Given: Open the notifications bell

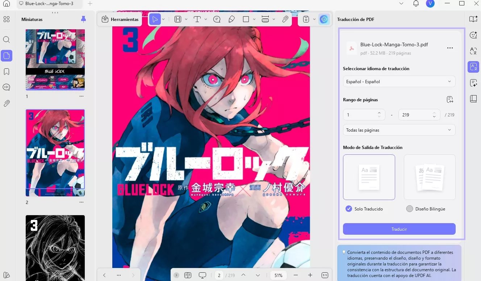Looking at the screenshot, I should coord(416,3).
